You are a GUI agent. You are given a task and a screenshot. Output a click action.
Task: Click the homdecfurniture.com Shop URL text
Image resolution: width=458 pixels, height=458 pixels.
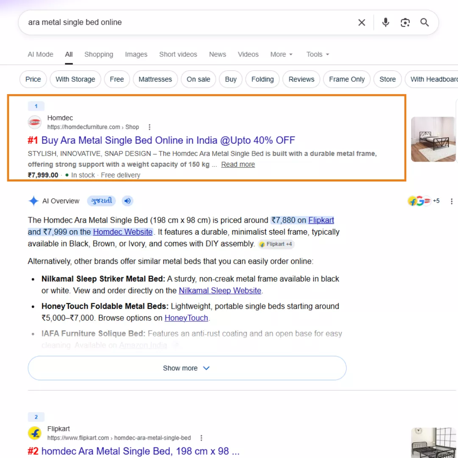tap(93, 127)
